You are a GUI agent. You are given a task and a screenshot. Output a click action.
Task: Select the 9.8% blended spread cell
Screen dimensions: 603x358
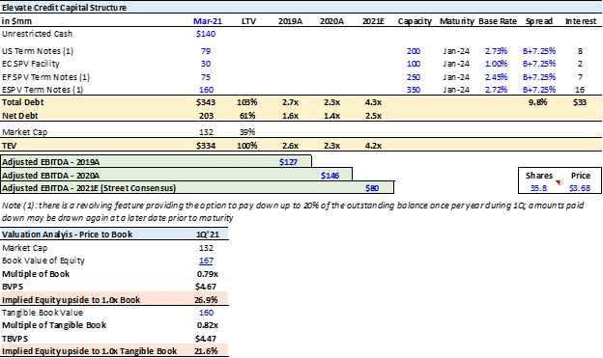tap(537, 102)
